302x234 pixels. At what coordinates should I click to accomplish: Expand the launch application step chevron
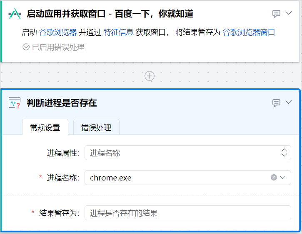[x=289, y=13]
